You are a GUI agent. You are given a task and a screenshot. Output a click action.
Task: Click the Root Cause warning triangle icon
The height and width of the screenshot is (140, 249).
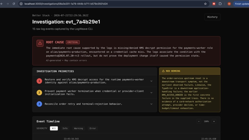[x=40, y=43]
